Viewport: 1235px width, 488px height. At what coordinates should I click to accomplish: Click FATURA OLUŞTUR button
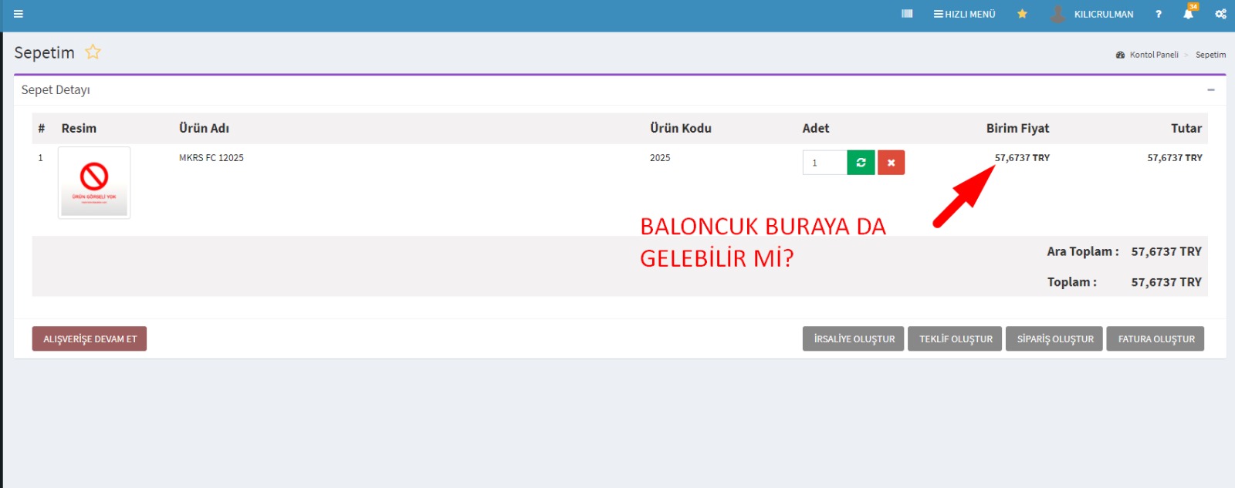tap(1155, 339)
